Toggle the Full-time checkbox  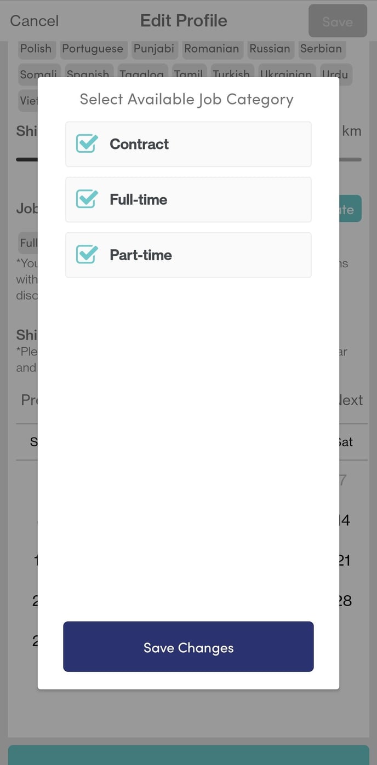pos(87,199)
